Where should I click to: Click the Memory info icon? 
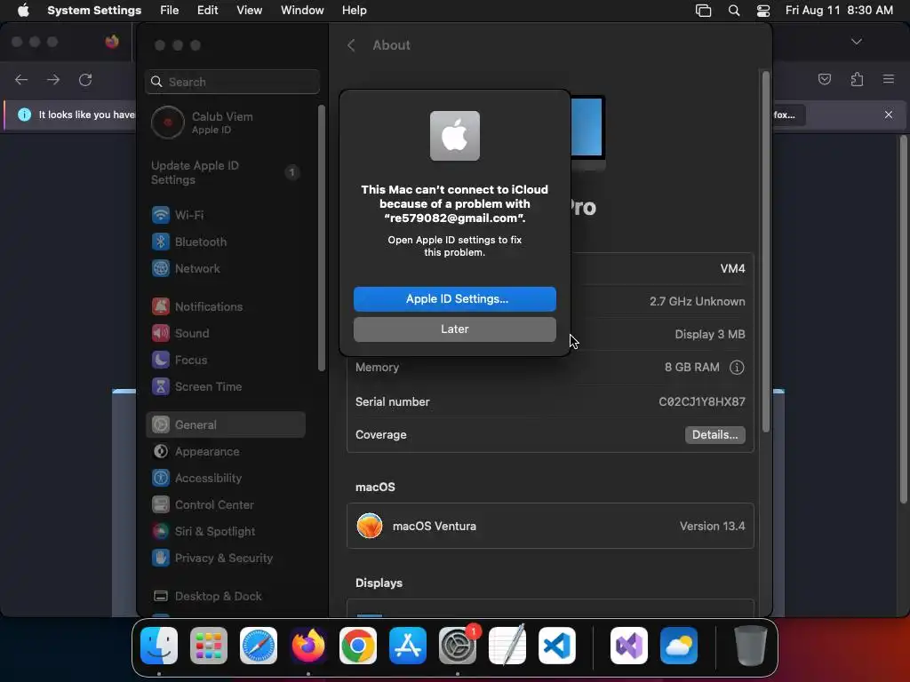(x=737, y=367)
